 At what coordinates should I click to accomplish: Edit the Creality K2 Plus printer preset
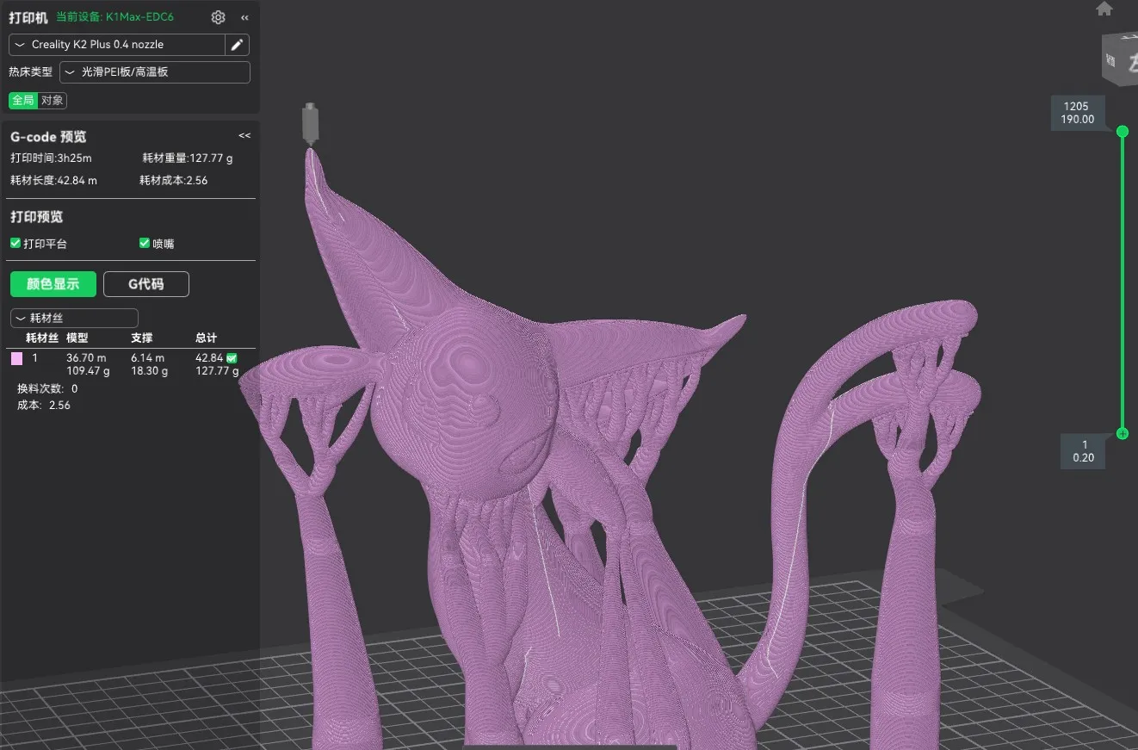[238, 45]
